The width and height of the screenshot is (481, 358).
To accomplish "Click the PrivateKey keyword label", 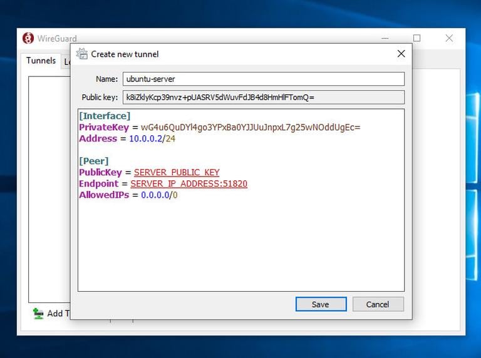I will point(104,127).
